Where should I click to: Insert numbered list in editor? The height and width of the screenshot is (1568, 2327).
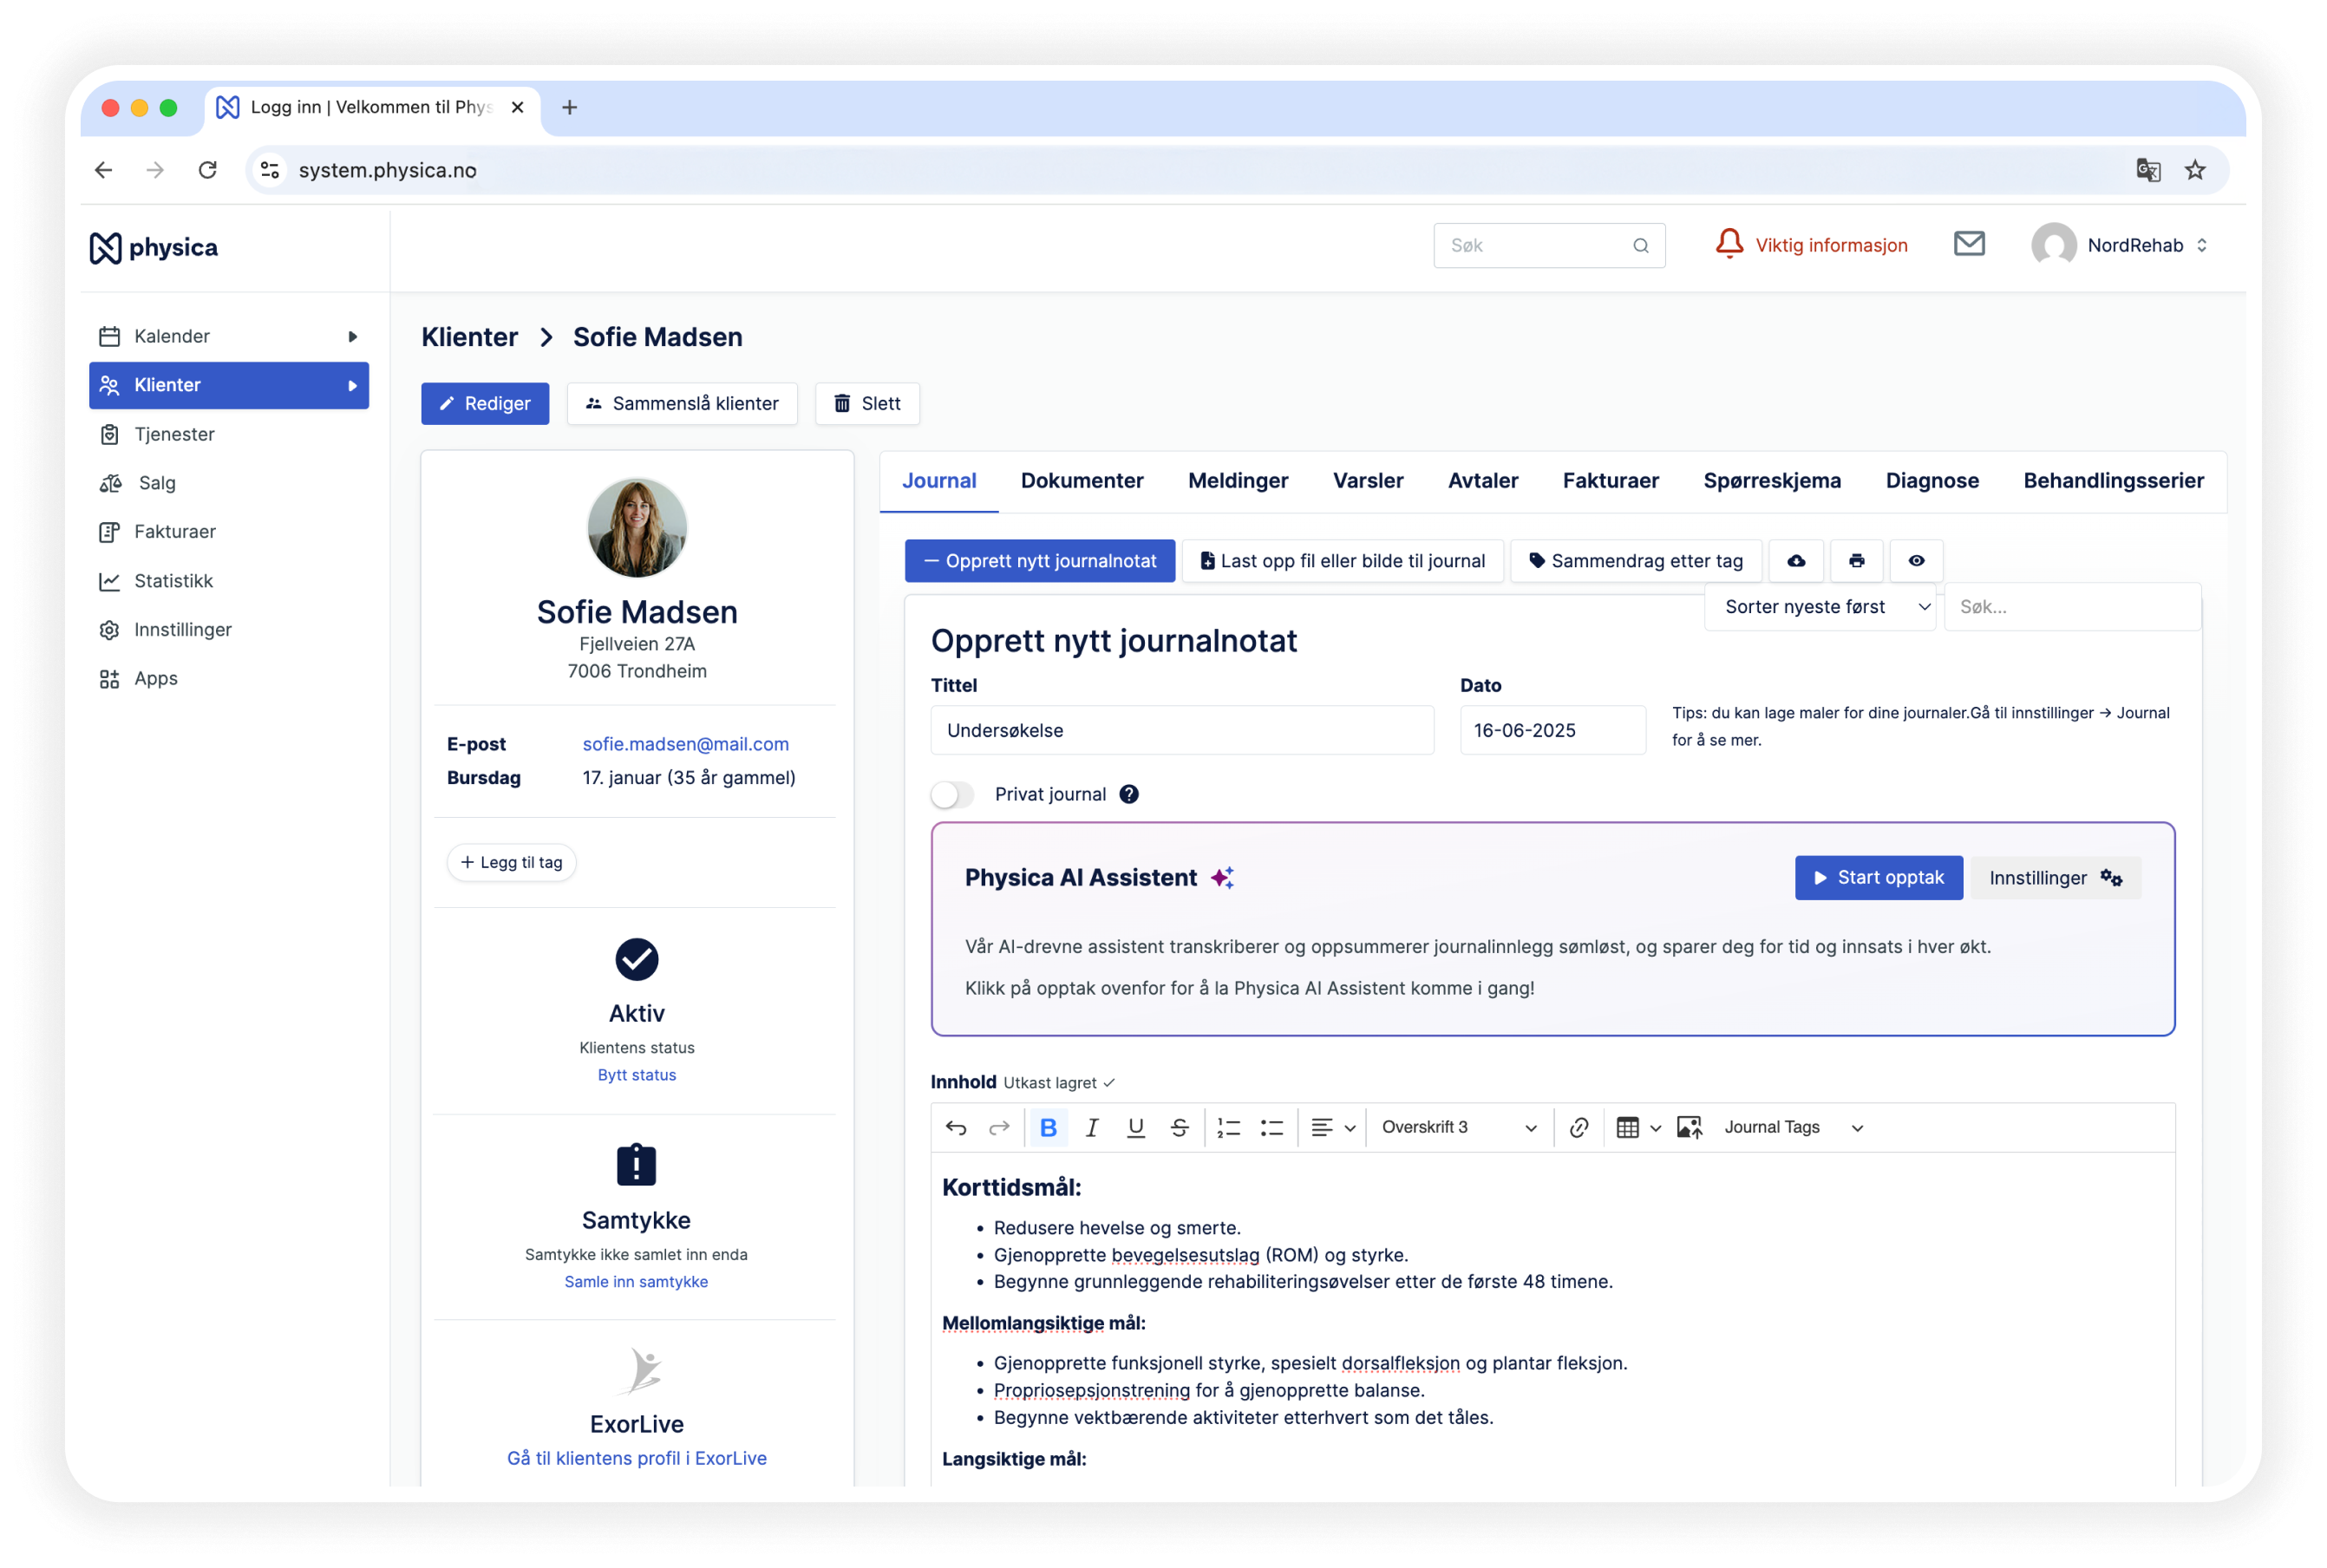coord(1229,1128)
